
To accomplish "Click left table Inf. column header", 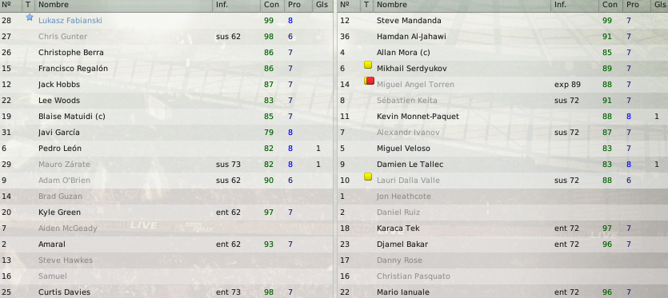I will 222,5.
